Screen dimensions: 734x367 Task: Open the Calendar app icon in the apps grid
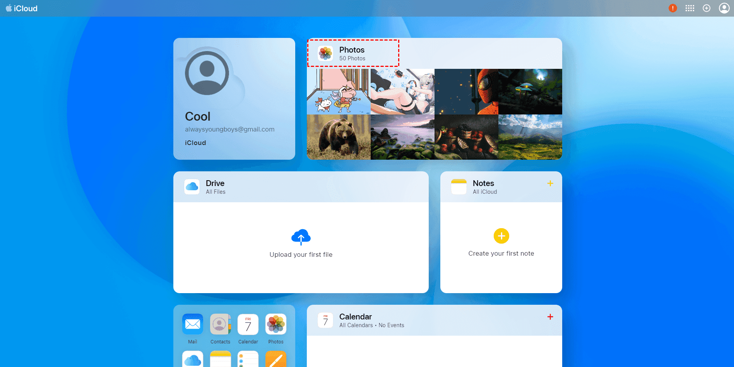coord(248,324)
